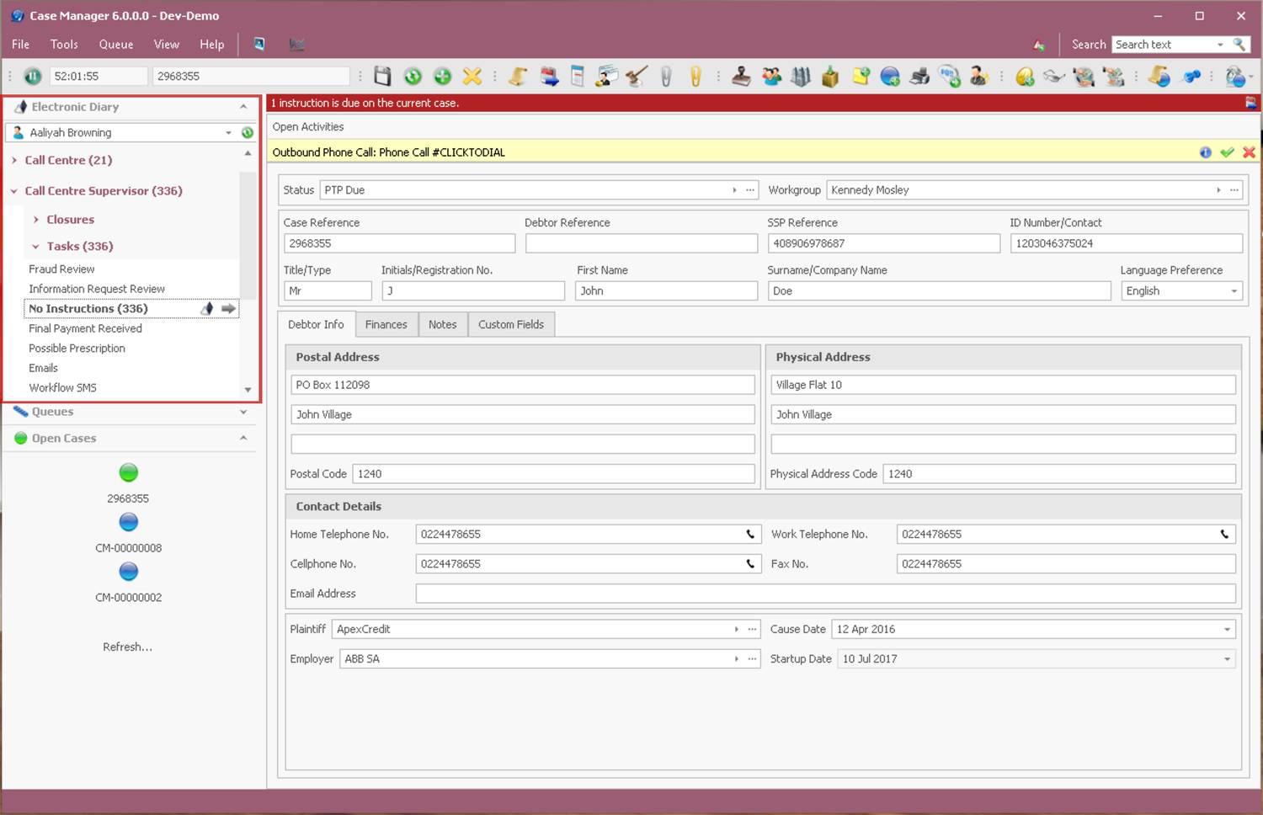Viewport: 1263px width, 815px height.
Task: Click the Plaintiff ellipsis button
Action: (x=753, y=630)
